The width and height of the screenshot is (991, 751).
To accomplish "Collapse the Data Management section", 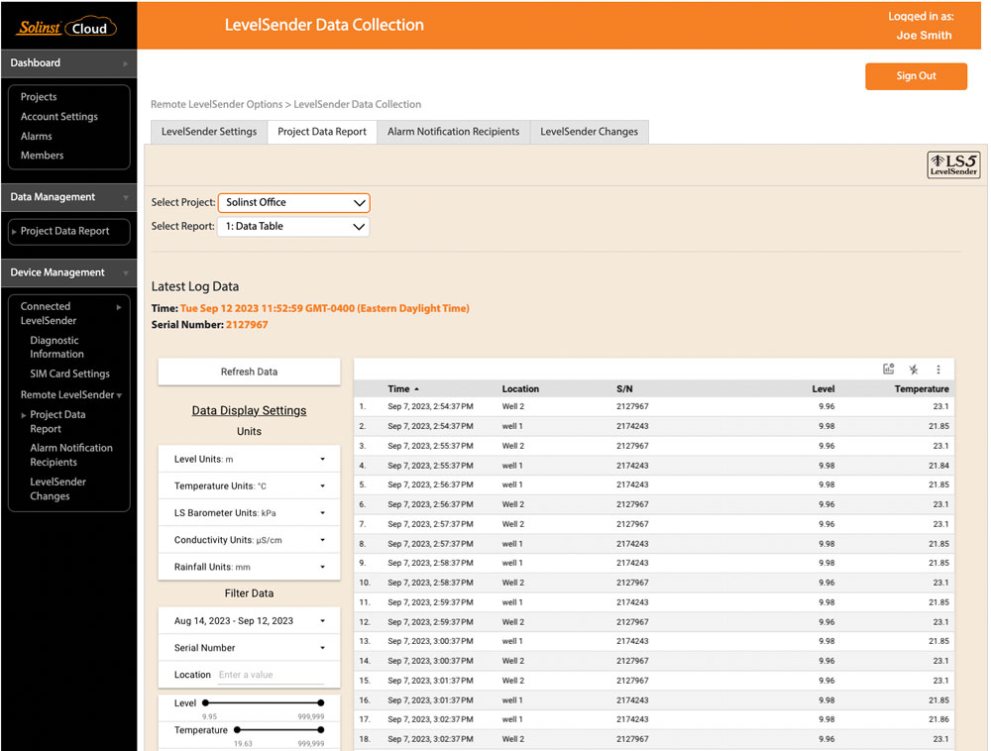I will pyautogui.click(x=125, y=197).
